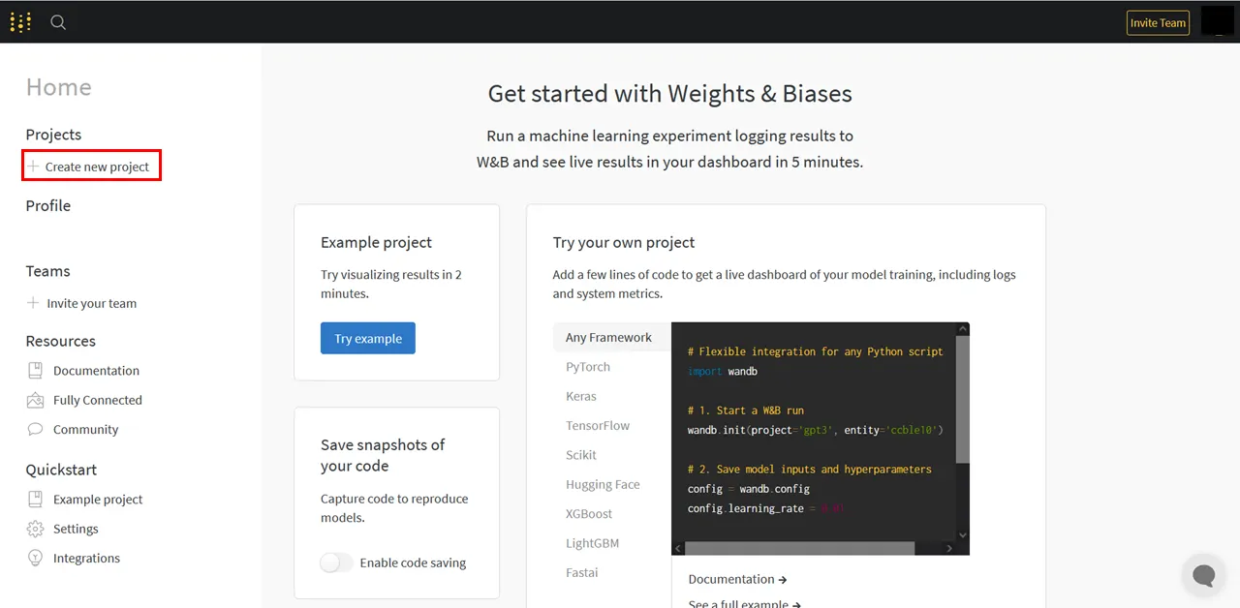The width and height of the screenshot is (1240, 608).
Task: Click the Community chat bubble icon
Action: (36, 430)
